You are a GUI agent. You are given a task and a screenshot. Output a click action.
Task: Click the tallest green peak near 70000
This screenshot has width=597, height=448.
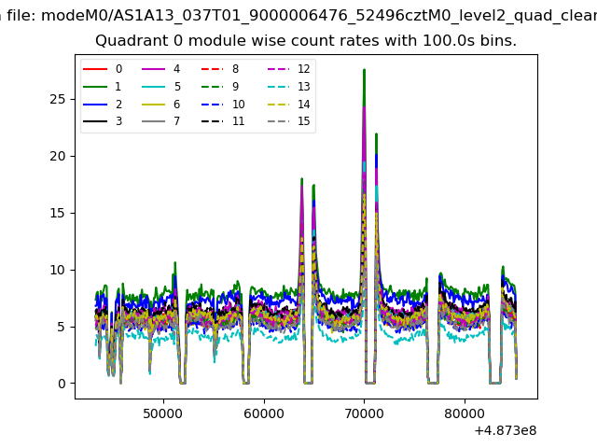pyautogui.click(x=364, y=70)
